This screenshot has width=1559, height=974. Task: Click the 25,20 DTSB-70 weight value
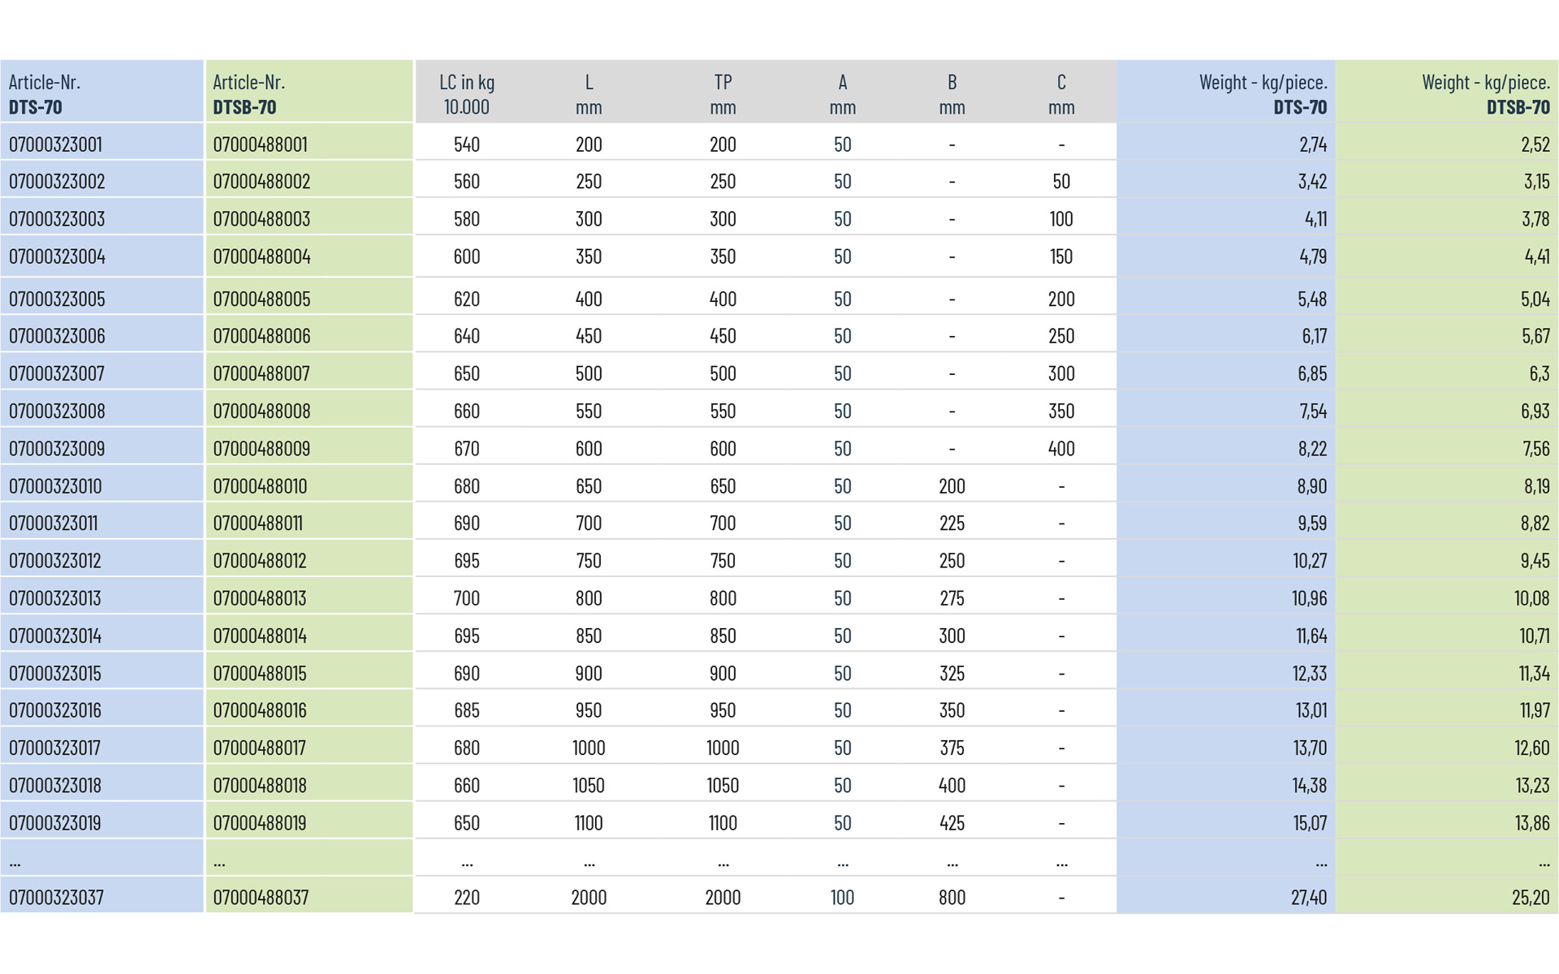(x=1530, y=898)
